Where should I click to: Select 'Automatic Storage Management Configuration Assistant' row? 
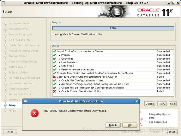(113, 84)
